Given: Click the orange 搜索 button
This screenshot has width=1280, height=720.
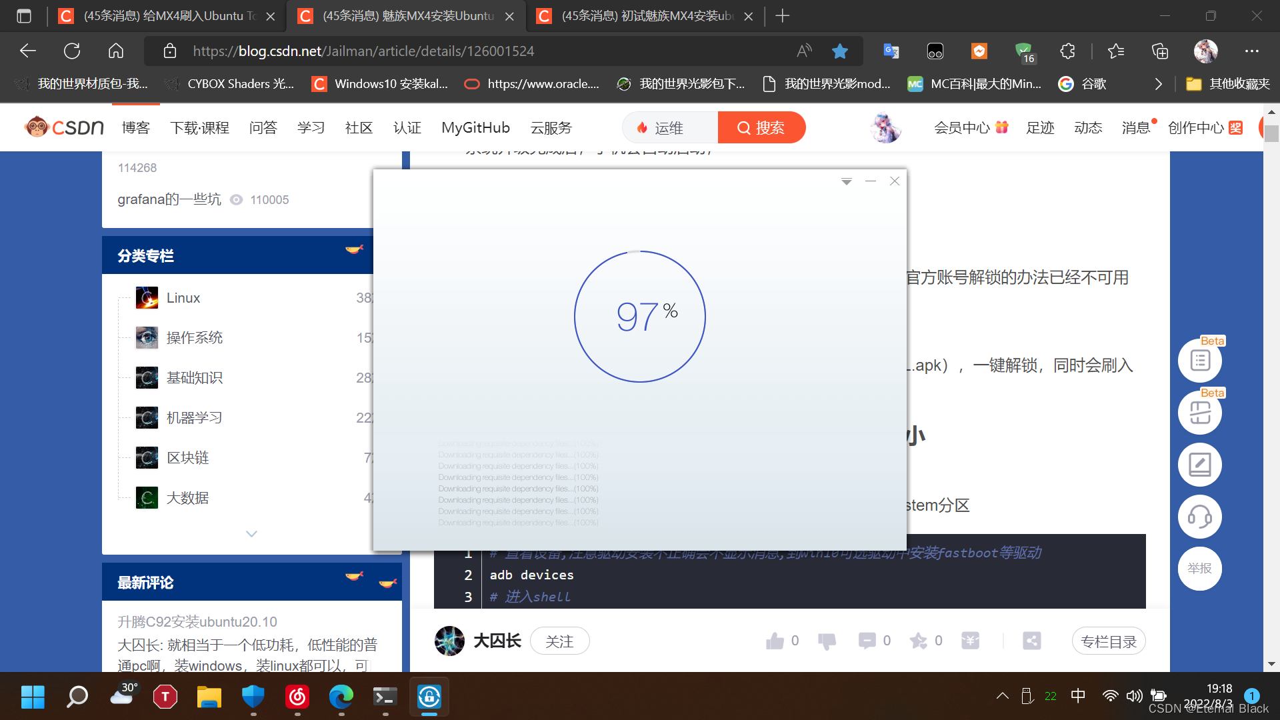Looking at the screenshot, I should (x=761, y=128).
